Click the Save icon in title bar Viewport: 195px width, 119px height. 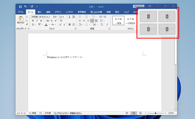coord(20,6)
